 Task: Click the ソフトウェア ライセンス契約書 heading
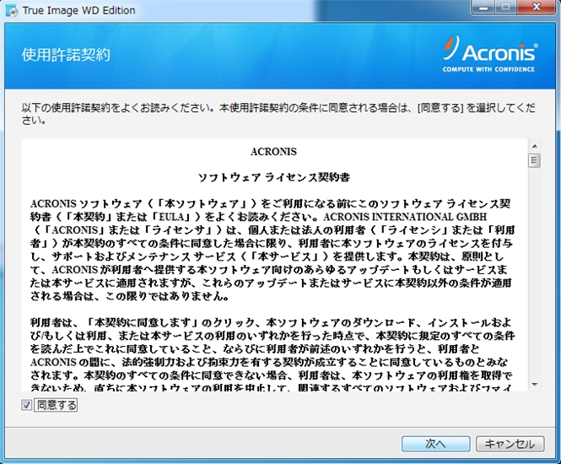tap(273, 177)
